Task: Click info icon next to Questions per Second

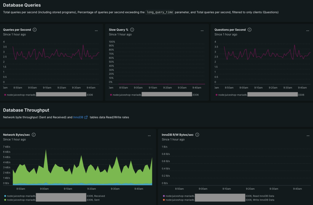Action: click(250, 30)
